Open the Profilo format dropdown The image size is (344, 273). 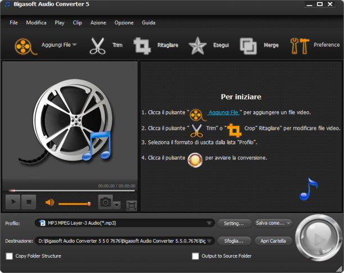(209, 223)
